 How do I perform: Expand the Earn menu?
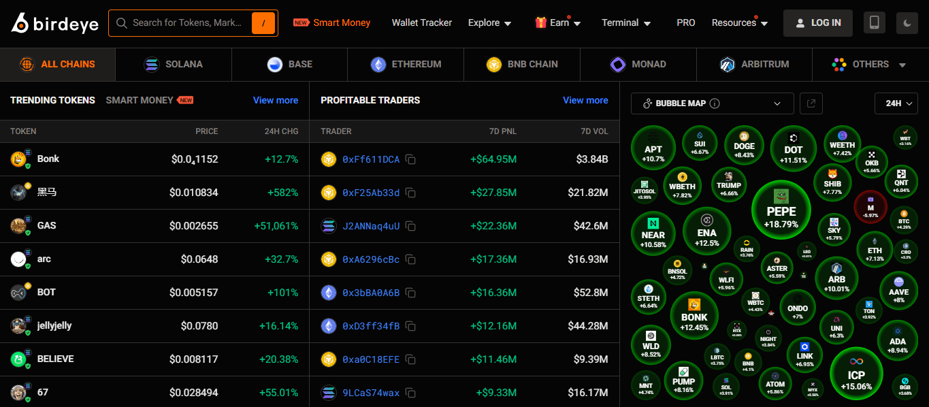(558, 23)
